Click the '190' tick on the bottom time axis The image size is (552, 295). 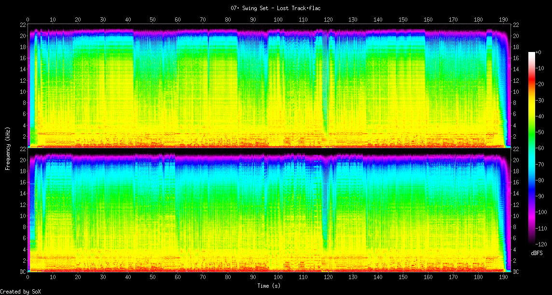[503, 277]
